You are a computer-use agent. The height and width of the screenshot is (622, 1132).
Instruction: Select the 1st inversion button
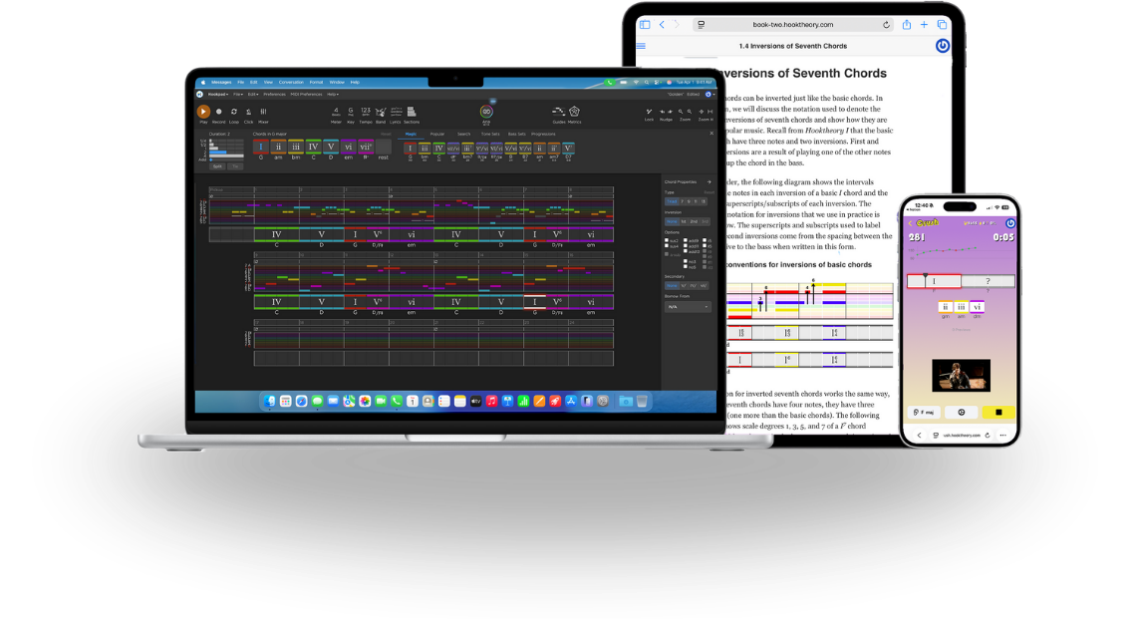pos(683,221)
